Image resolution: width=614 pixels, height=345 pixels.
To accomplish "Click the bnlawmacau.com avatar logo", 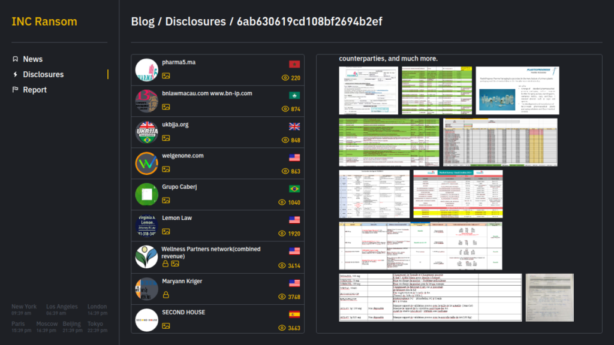I will 146,101.
